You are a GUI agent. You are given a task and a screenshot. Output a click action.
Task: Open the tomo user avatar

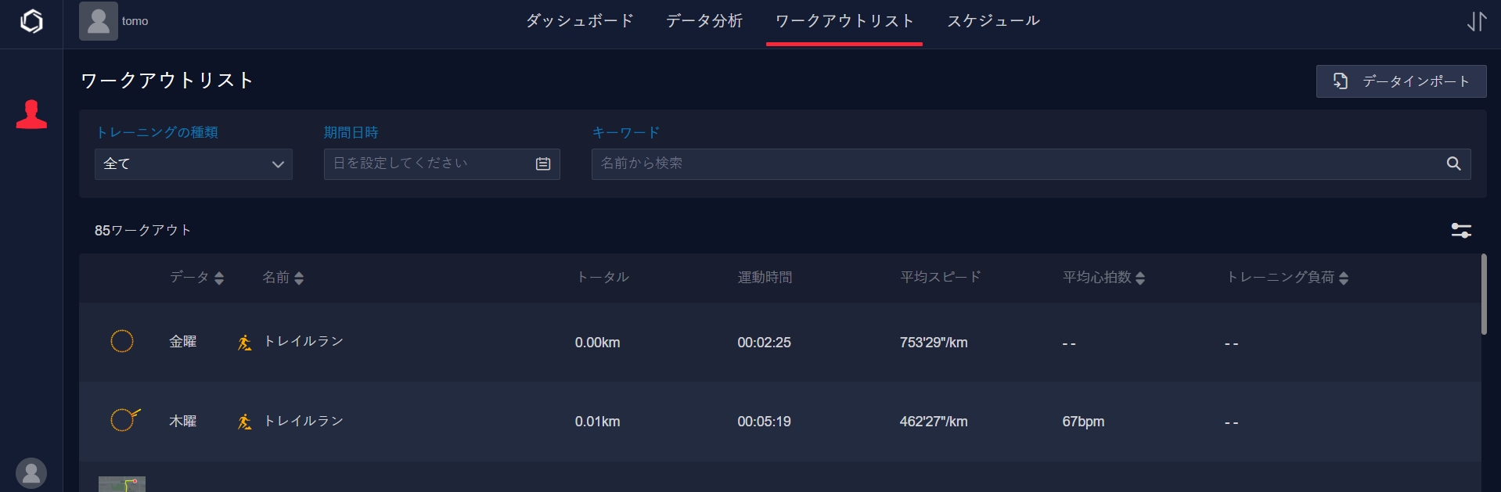click(99, 21)
